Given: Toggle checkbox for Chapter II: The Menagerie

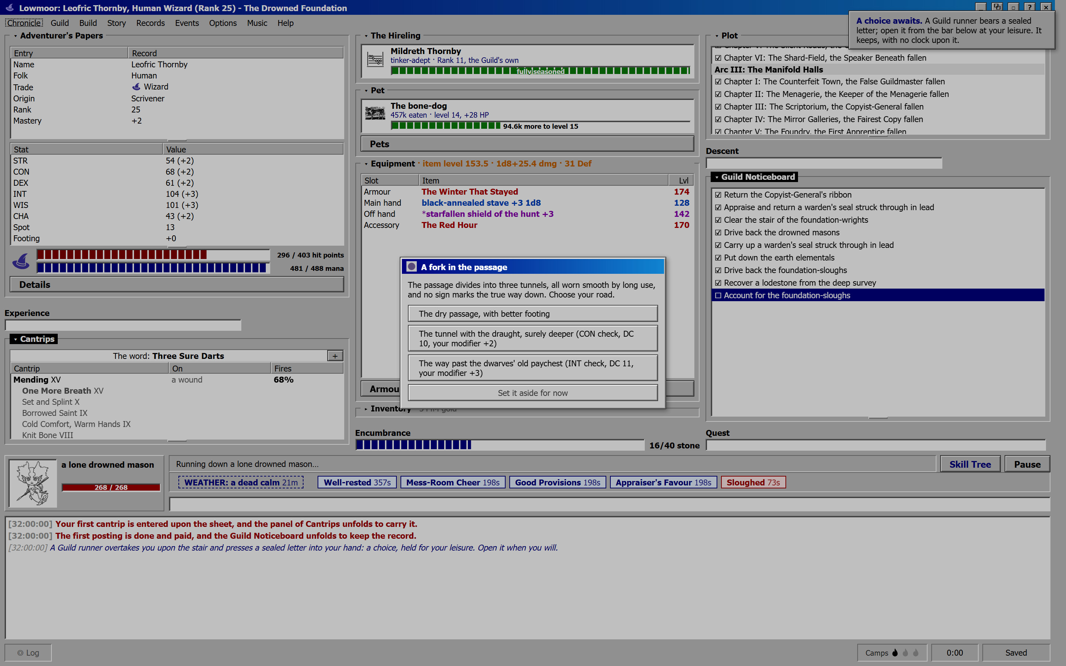Looking at the screenshot, I should click(718, 94).
